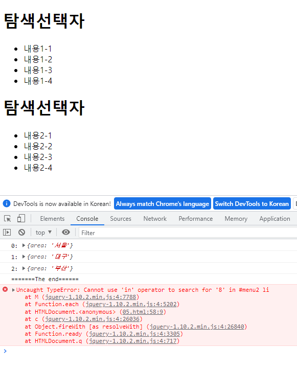Click list item 내용1-1
The height and width of the screenshot is (370, 297).
(x=38, y=49)
